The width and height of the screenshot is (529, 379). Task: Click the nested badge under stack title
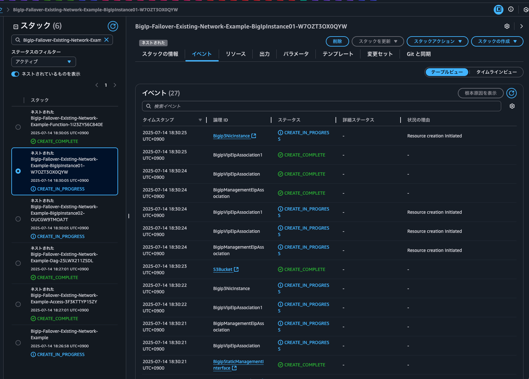point(153,43)
